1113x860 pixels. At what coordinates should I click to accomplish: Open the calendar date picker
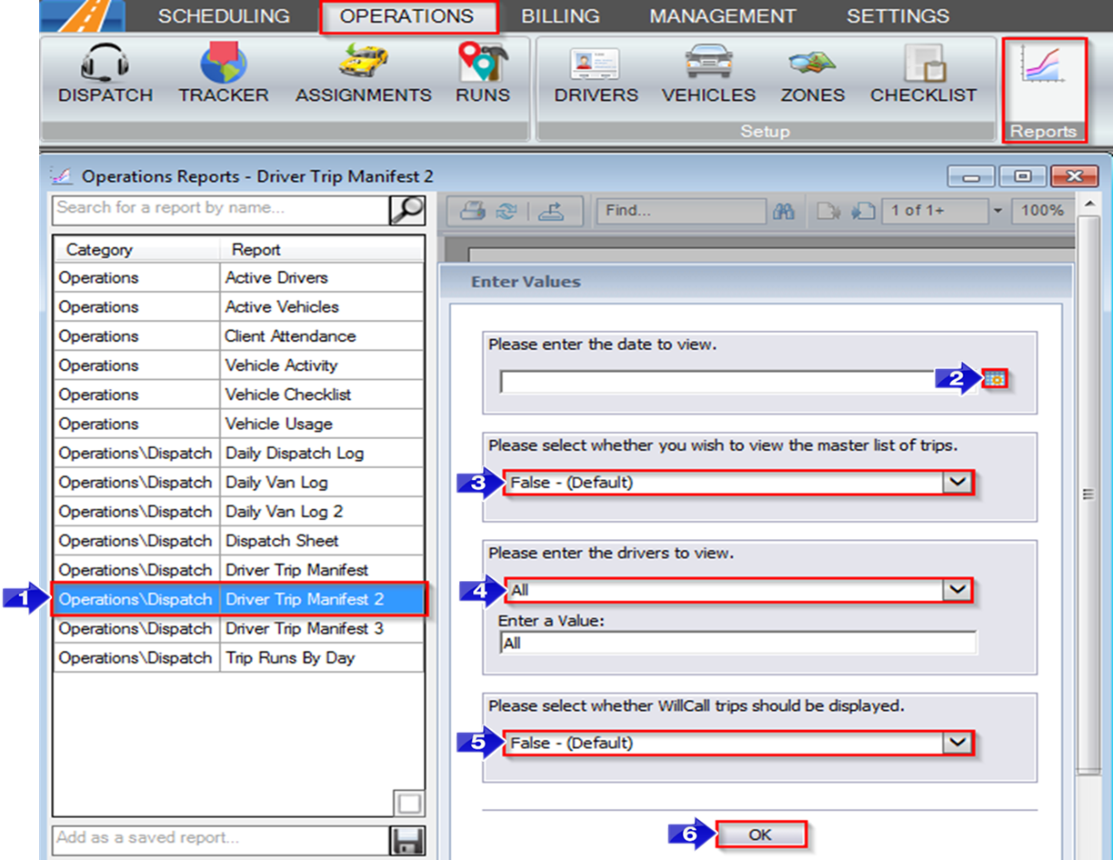(995, 379)
